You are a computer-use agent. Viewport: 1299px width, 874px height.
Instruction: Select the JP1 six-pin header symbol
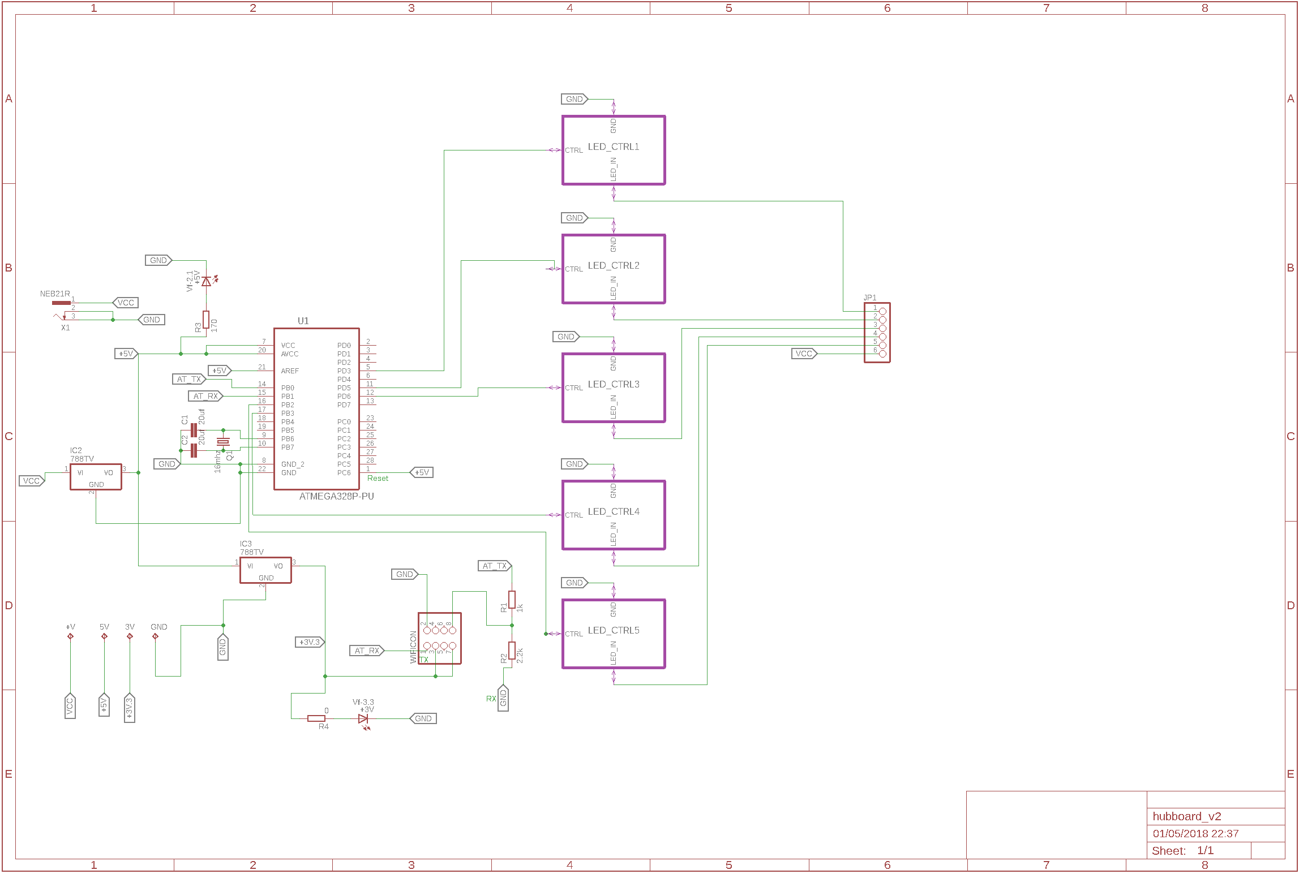pos(877,332)
